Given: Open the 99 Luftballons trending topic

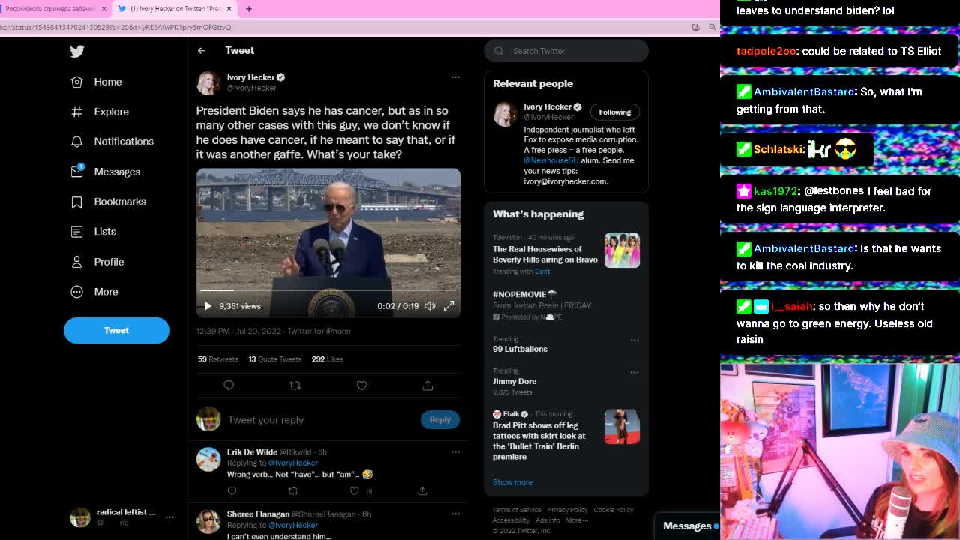Looking at the screenshot, I should point(520,349).
